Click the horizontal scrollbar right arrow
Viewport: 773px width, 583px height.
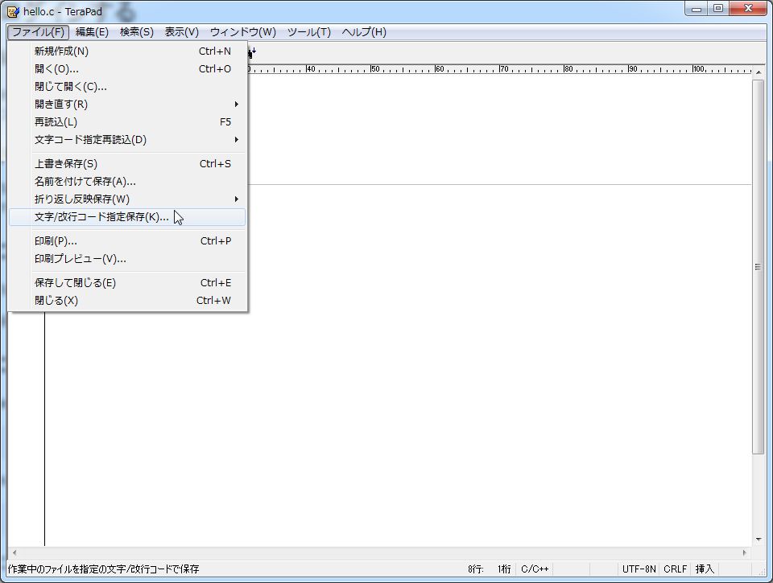click(744, 553)
